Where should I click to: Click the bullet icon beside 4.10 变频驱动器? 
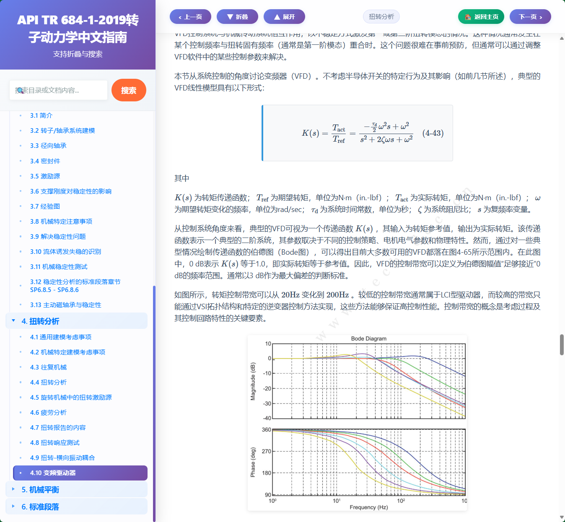pos(20,473)
